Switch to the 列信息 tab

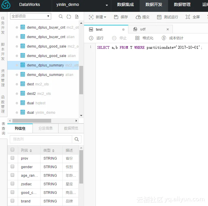pyautogui.click(x=20, y=128)
